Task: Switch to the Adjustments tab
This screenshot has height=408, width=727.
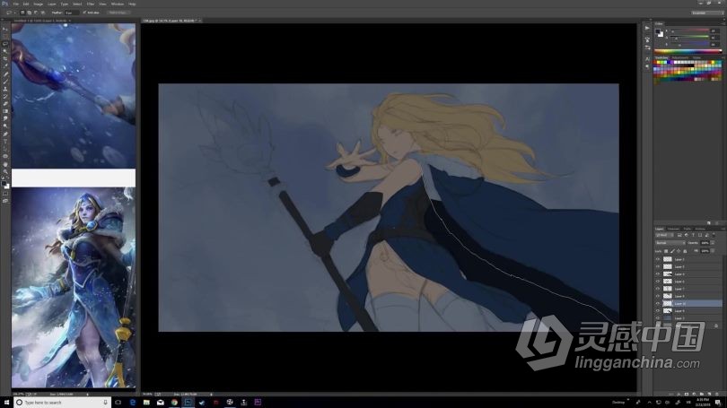Action: pyautogui.click(x=680, y=58)
